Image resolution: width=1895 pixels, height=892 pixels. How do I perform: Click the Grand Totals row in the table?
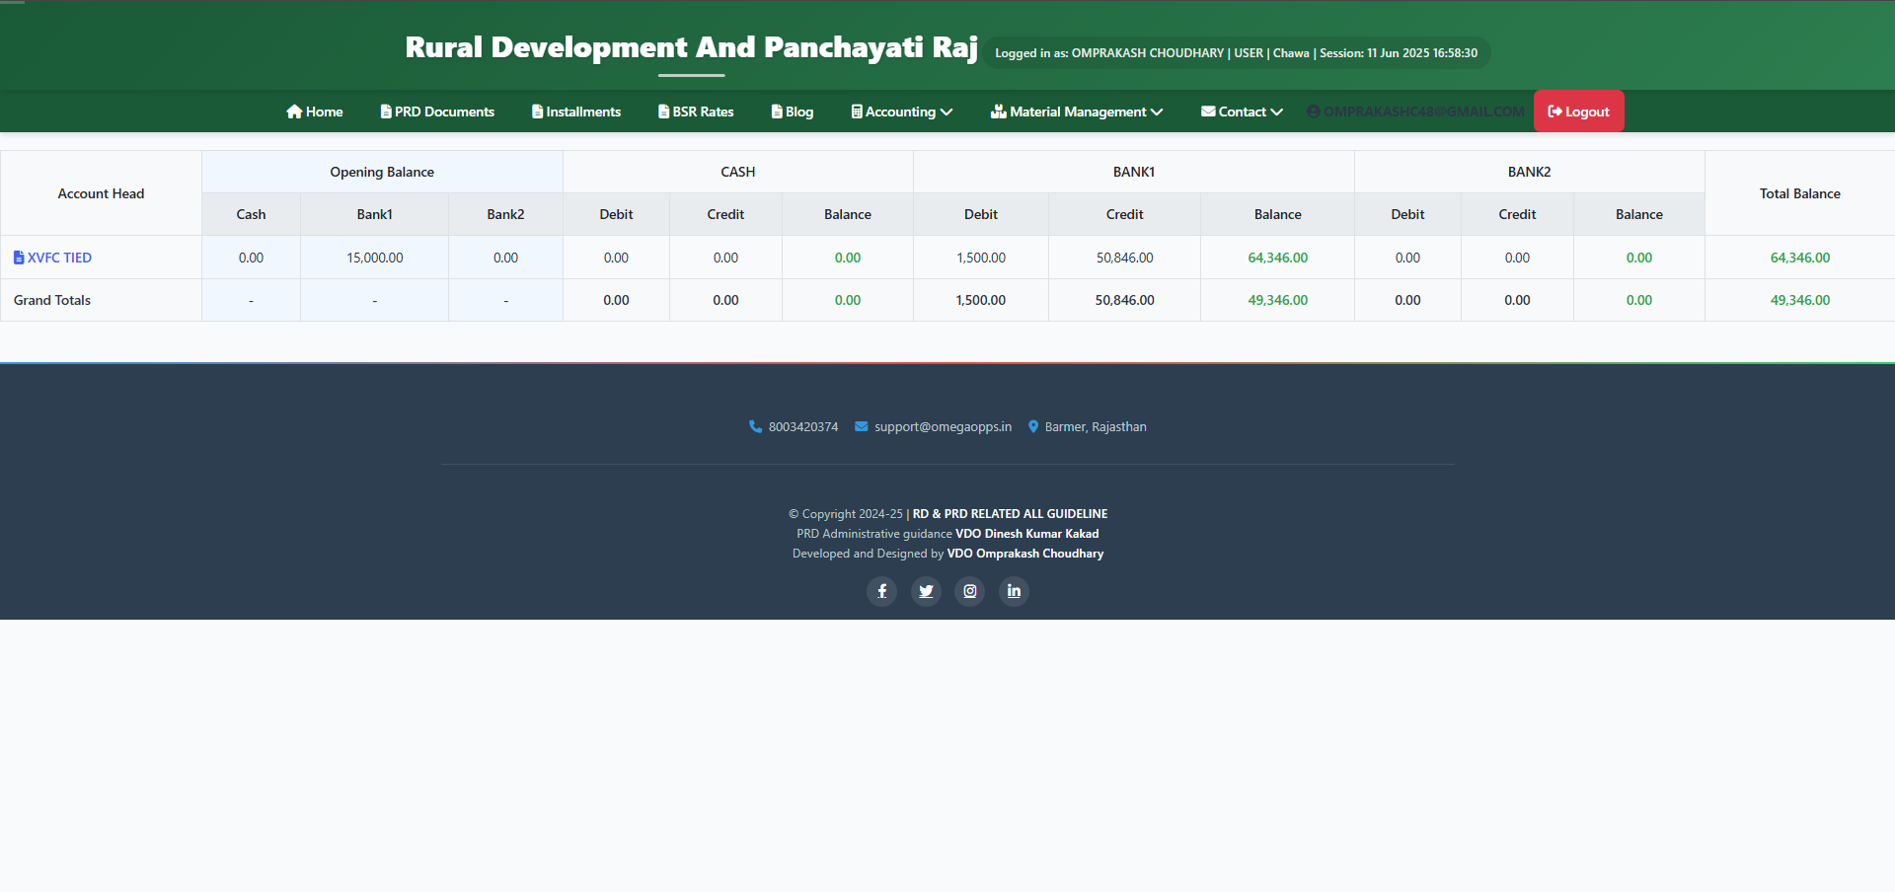pyautogui.click(x=51, y=300)
